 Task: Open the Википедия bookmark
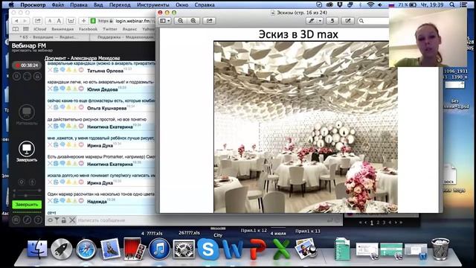tap(62, 29)
